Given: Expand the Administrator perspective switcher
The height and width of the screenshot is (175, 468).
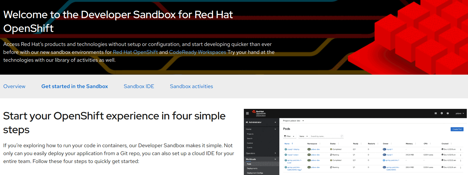Looking at the screenshot, I should click(x=261, y=122).
